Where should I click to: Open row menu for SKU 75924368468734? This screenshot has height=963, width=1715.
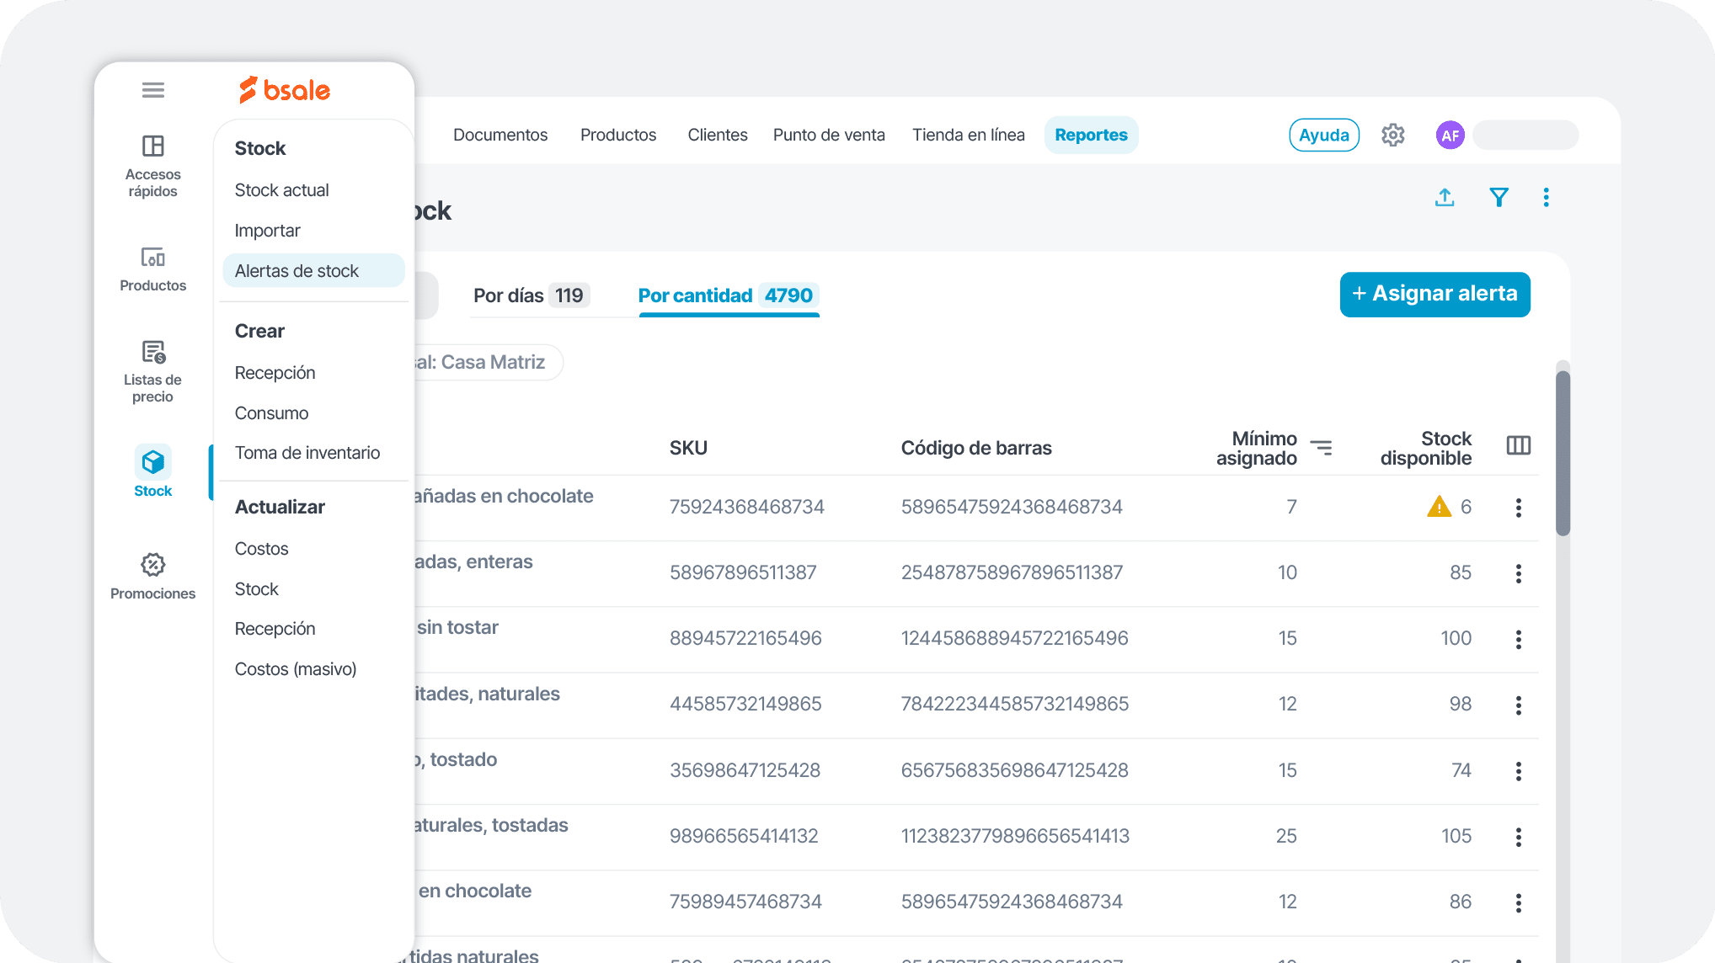click(x=1518, y=508)
